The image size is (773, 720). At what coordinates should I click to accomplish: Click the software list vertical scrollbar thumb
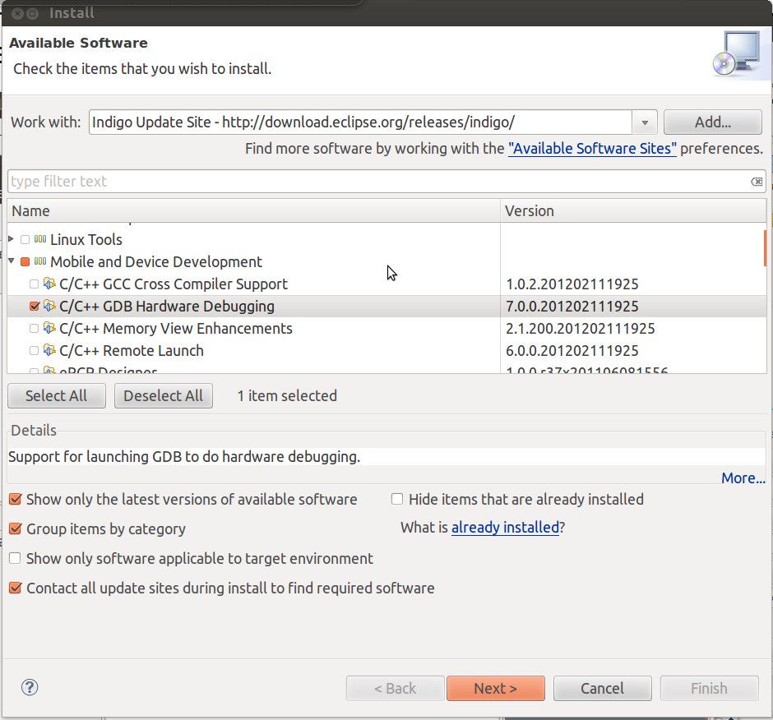coord(765,248)
